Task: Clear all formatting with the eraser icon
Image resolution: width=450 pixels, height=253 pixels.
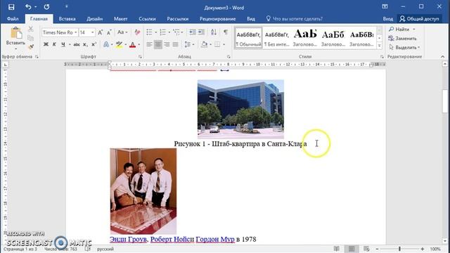Action: pyautogui.click(x=138, y=32)
